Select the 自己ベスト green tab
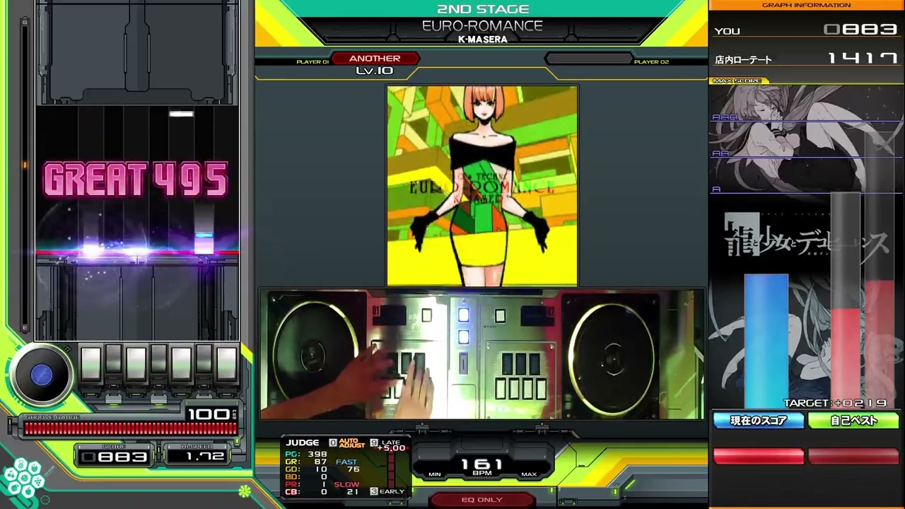This screenshot has width=905, height=509. click(x=853, y=421)
